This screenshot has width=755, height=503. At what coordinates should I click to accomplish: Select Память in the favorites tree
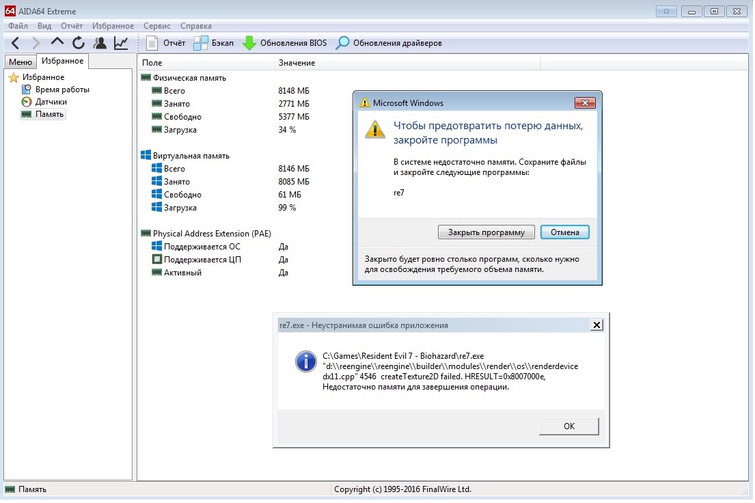coord(42,115)
